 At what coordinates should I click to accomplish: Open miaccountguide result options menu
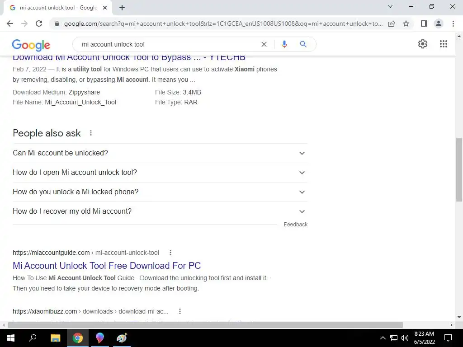tap(170, 253)
